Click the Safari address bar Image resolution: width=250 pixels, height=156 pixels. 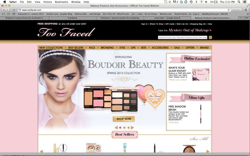tap(124, 10)
